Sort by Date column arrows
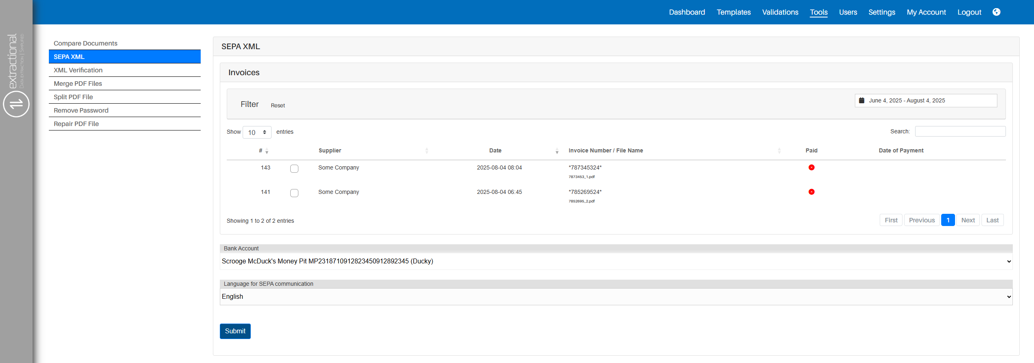 pyautogui.click(x=557, y=151)
